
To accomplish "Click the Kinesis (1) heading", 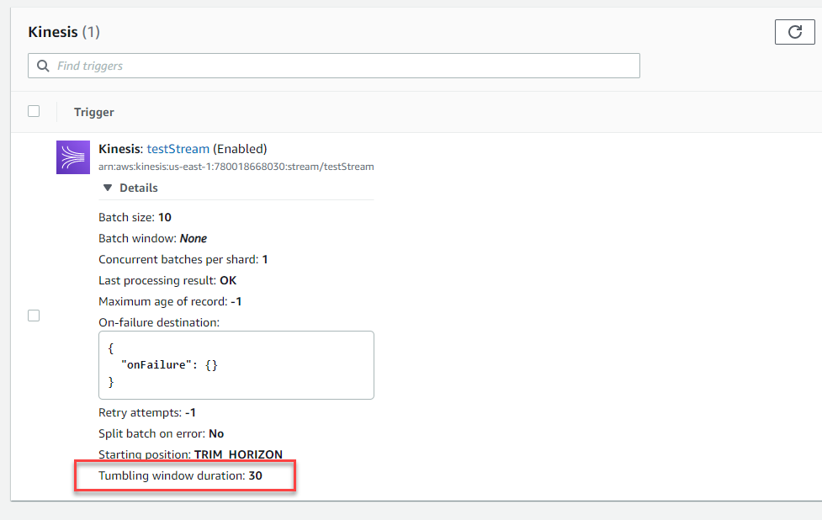I will [x=64, y=32].
